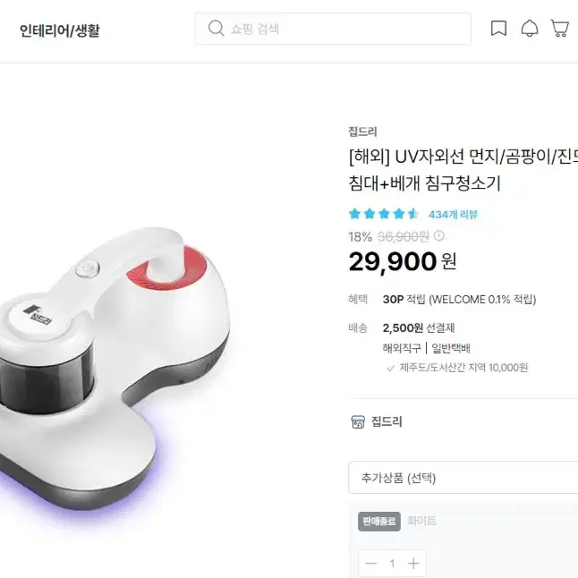
Task: Expand the 추가상품 (선택) dropdown
Action: pos(463,478)
